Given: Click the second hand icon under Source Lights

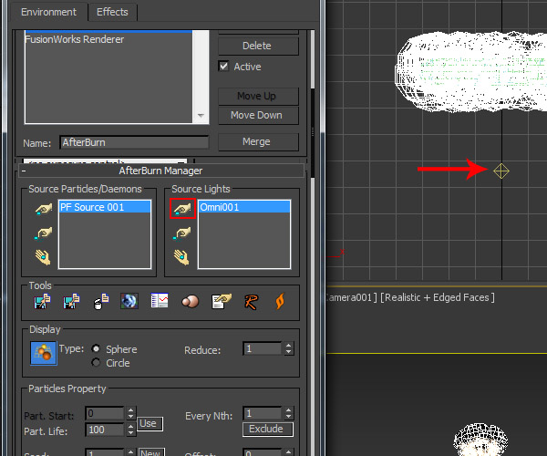Looking at the screenshot, I should (x=181, y=233).
